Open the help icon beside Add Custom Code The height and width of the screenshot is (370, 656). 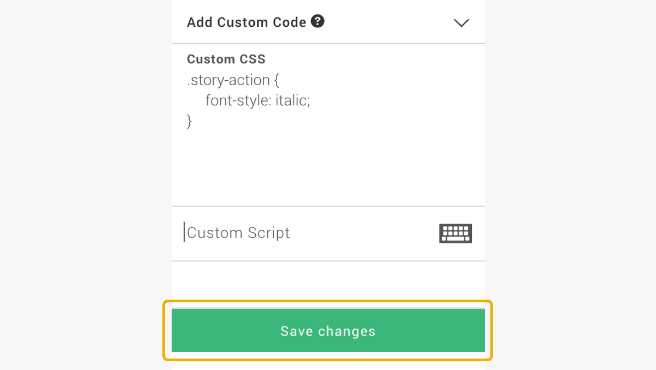click(x=318, y=21)
